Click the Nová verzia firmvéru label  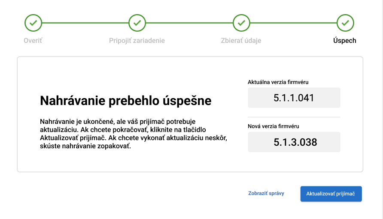(x=274, y=126)
